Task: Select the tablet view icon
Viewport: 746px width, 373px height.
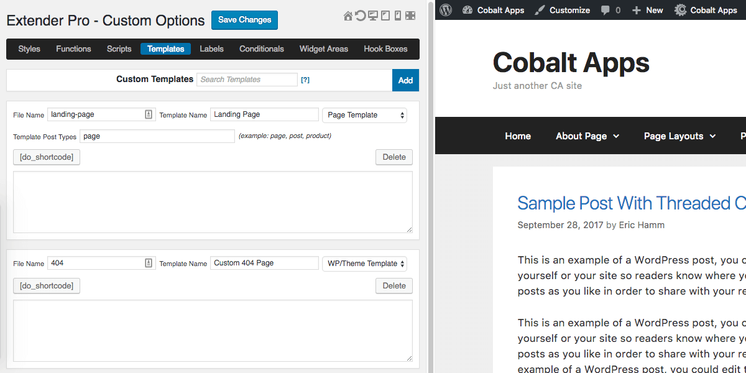Action: 385,16
